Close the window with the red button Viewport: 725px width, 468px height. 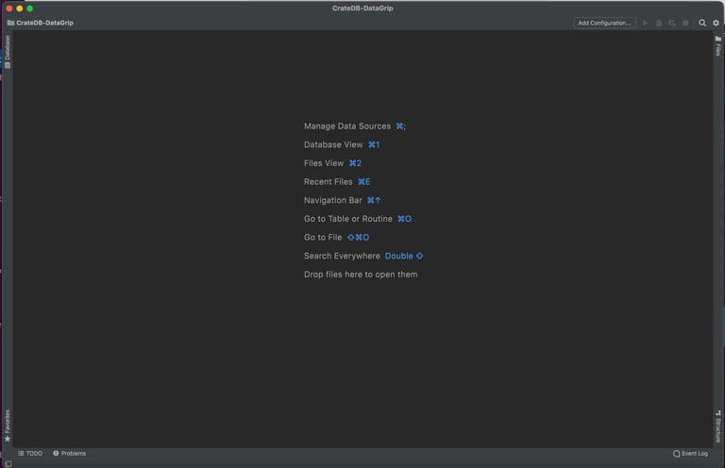(9, 8)
